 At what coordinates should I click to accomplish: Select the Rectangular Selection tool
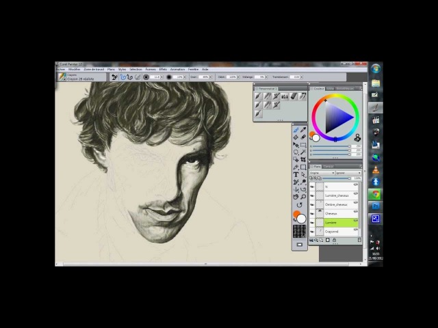(x=303, y=145)
